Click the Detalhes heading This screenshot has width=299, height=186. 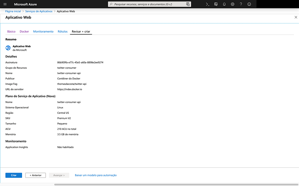11,57
